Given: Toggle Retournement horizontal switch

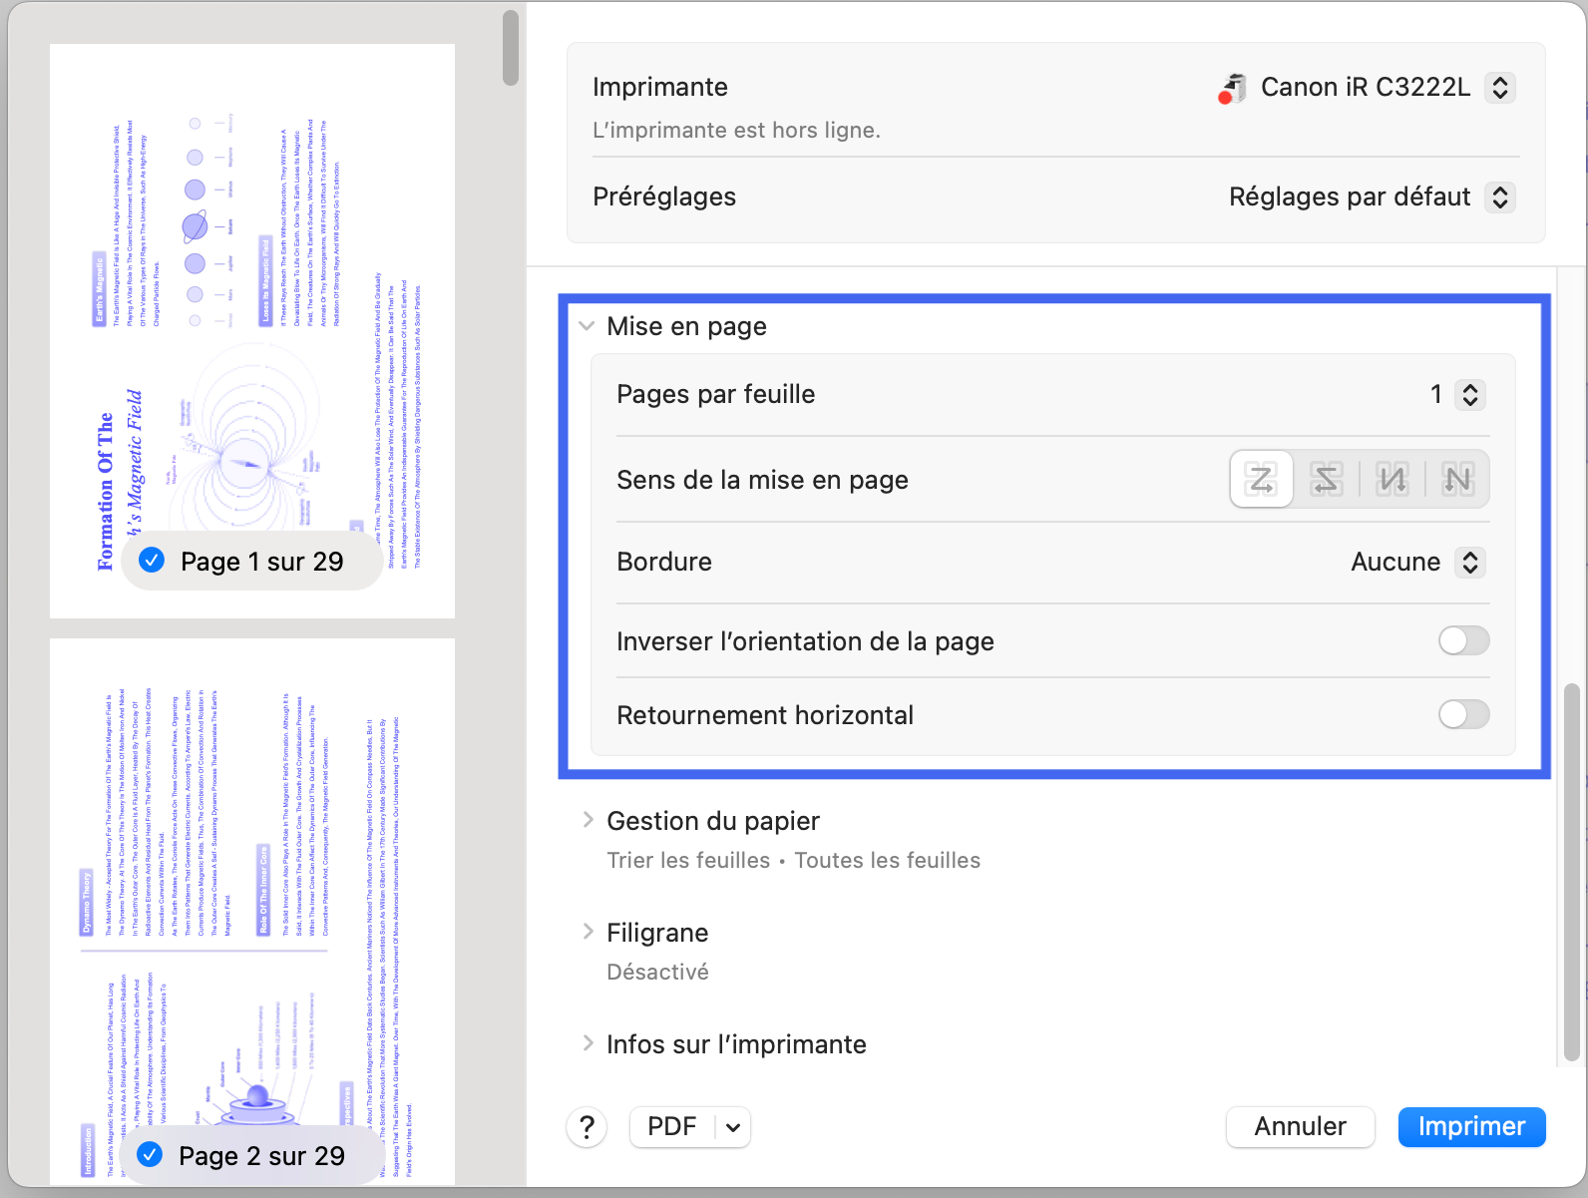Looking at the screenshot, I should pos(1463,714).
